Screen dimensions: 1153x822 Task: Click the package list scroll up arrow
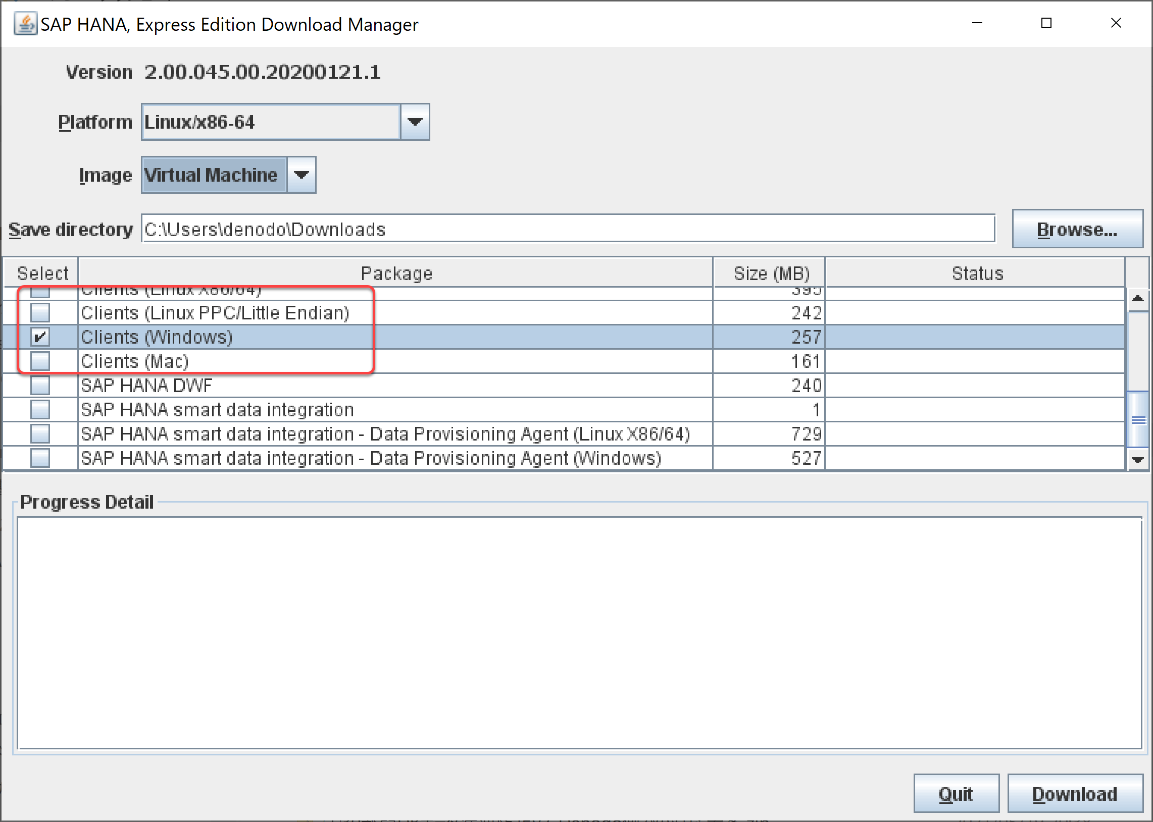1138,299
